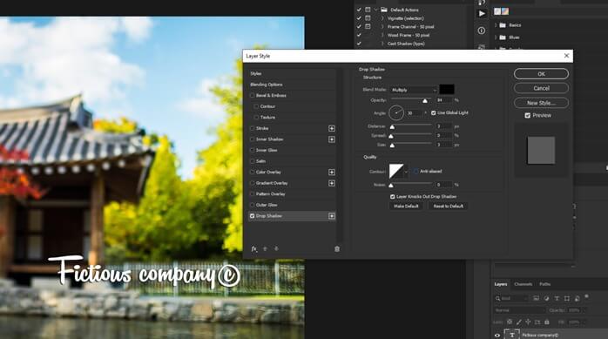
Task: Click the Opacity slider handle
Action: (x=425, y=101)
